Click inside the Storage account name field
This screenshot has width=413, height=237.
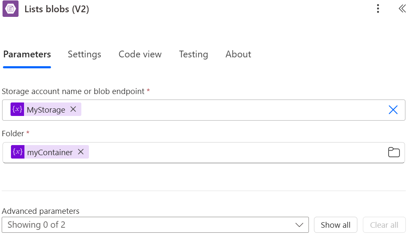232,110
